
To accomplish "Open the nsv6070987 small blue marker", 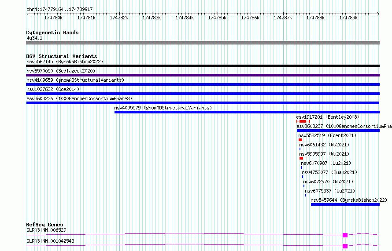I will click(x=302, y=167).
